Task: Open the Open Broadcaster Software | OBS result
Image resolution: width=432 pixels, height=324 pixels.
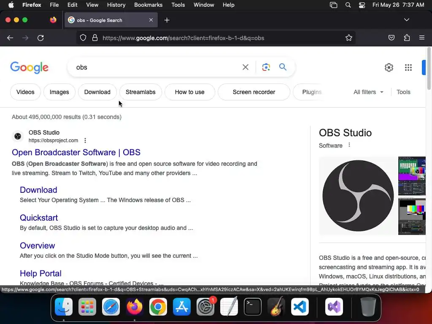Action: point(76,152)
